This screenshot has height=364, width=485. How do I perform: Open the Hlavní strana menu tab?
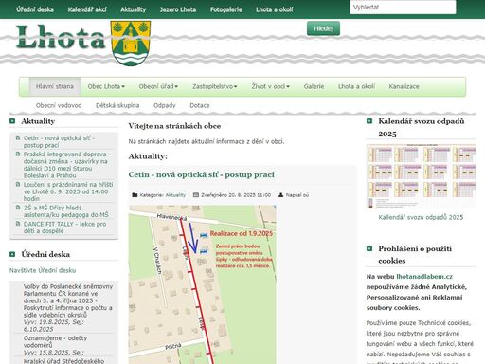pyautogui.click(x=55, y=86)
